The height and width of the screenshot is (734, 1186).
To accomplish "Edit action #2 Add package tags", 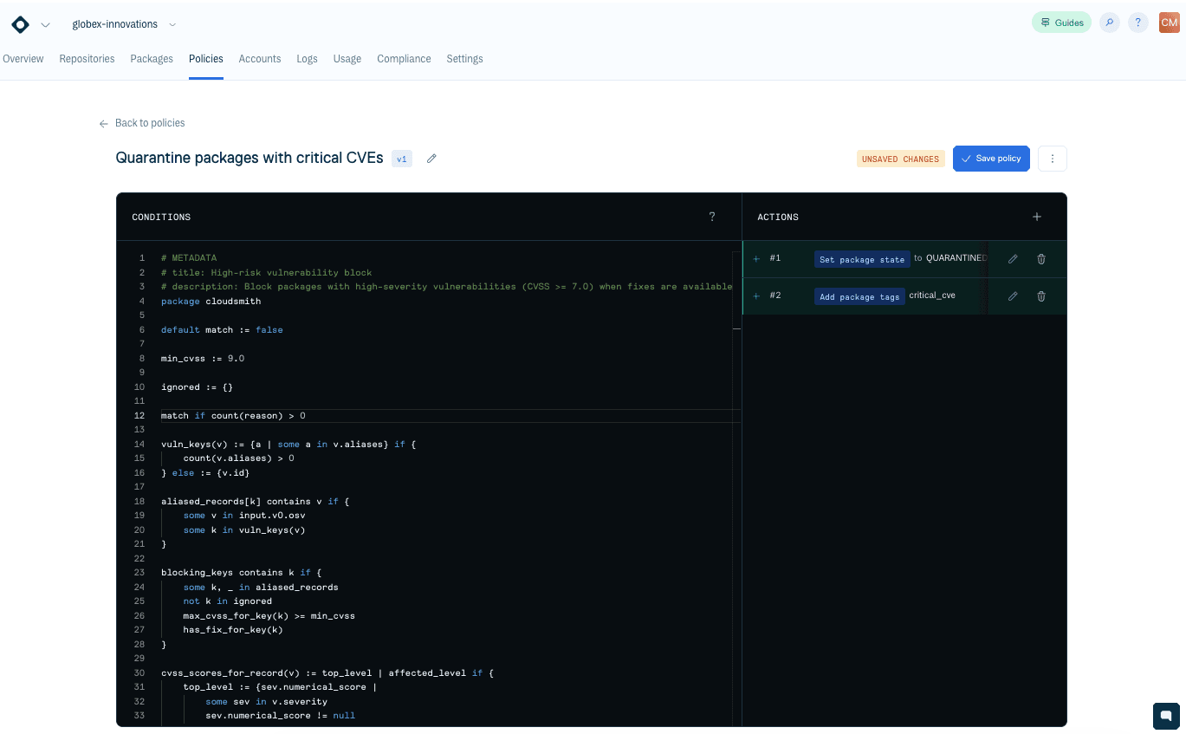I will point(1013,296).
